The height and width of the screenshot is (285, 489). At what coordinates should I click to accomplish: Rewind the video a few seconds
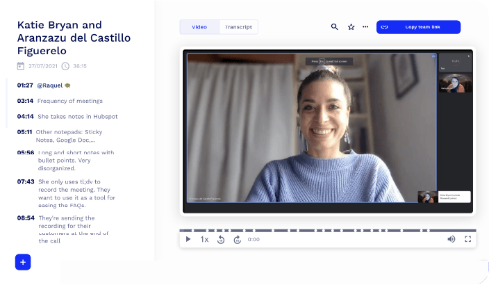pos(221,239)
